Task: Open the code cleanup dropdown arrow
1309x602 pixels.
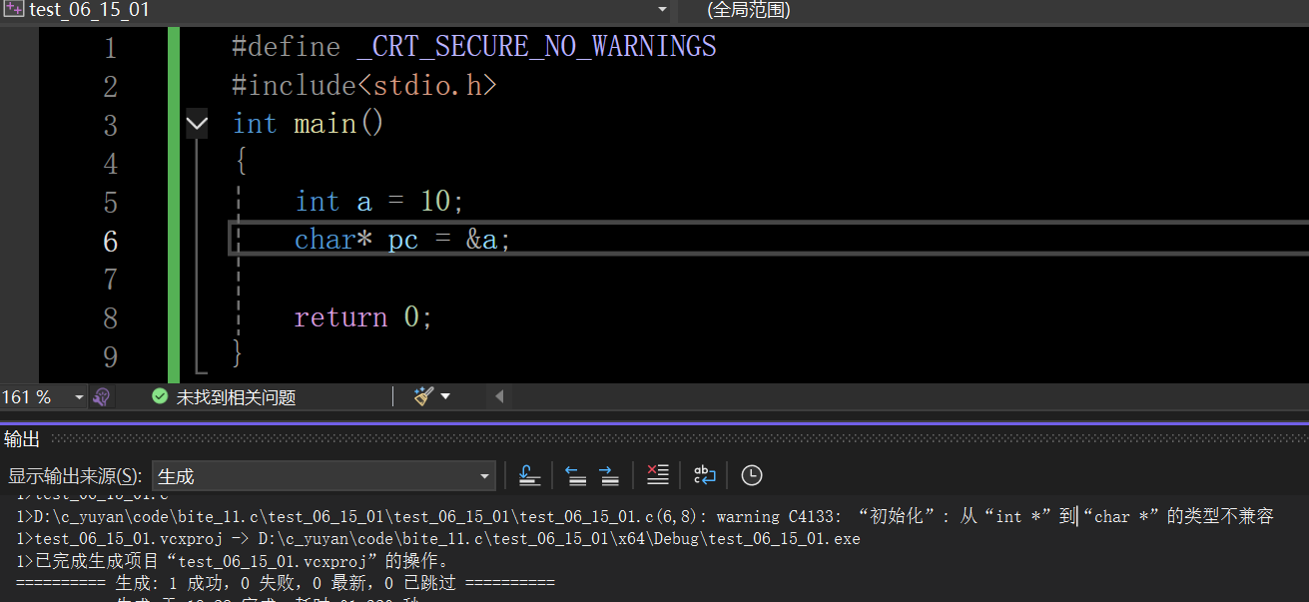Action: tap(445, 396)
